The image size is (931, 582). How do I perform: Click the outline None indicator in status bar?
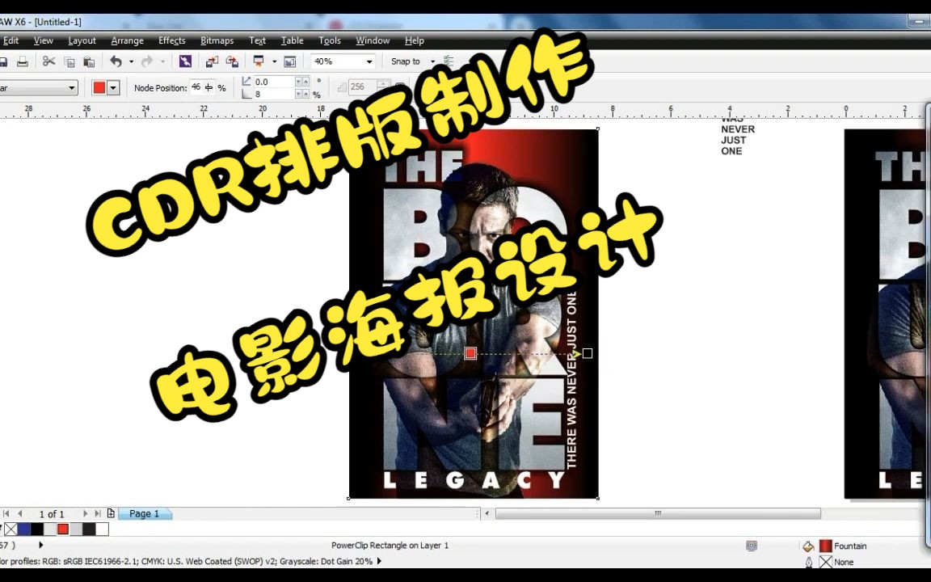click(827, 562)
